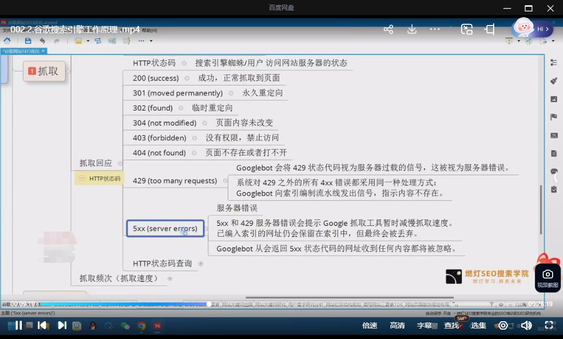The height and width of the screenshot is (339, 563).
Task: Share the video via share icon
Action: (x=388, y=29)
